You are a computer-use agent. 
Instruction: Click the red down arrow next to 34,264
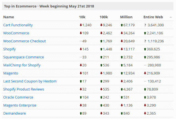point(122,33)
